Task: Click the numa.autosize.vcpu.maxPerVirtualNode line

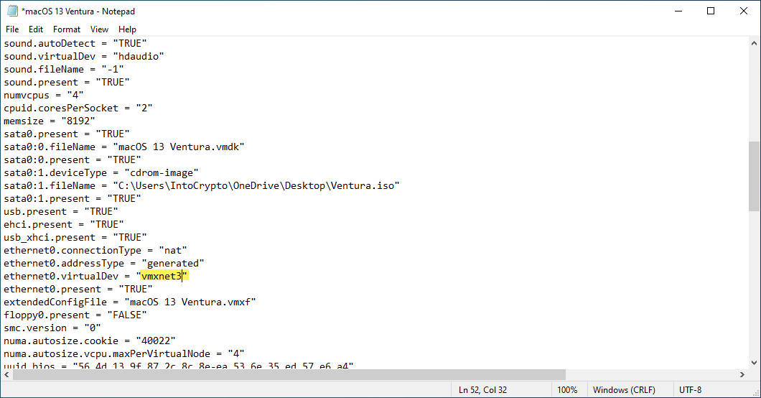Action: point(123,354)
